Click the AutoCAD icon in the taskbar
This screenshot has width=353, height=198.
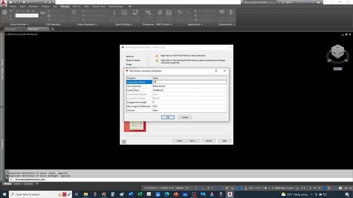point(230,194)
